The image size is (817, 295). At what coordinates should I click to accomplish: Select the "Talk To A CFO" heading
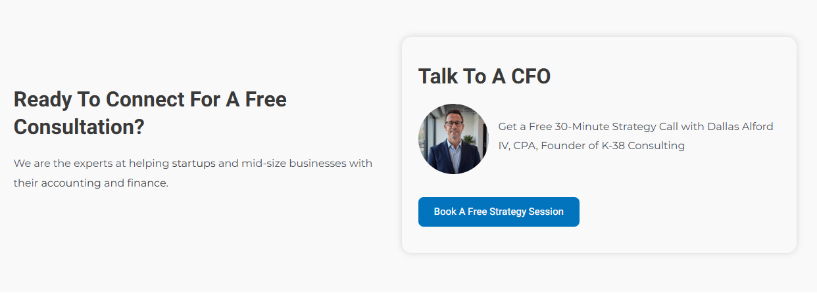(x=484, y=76)
